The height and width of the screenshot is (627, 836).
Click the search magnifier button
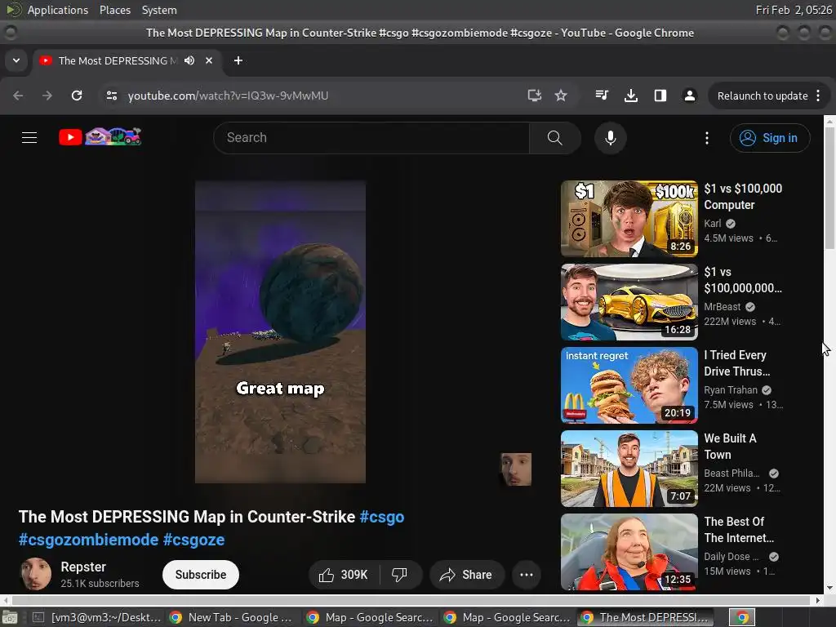(x=554, y=137)
